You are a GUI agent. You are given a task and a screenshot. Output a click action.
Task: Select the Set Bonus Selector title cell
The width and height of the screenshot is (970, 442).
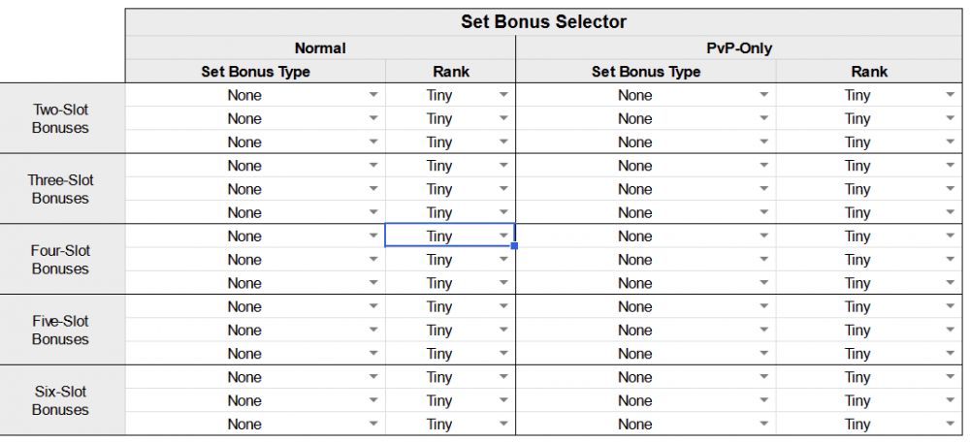pos(544,21)
